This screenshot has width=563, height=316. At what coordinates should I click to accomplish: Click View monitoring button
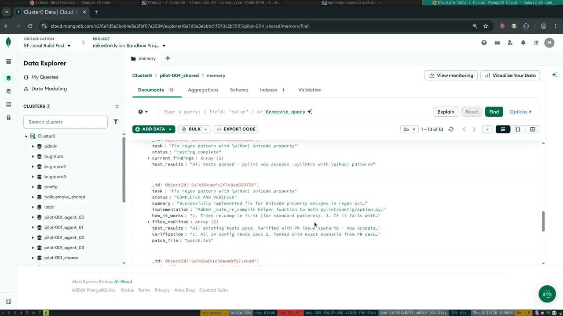pyautogui.click(x=451, y=75)
